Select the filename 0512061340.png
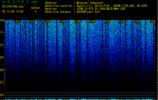The image size is (158, 100). coord(13,6)
